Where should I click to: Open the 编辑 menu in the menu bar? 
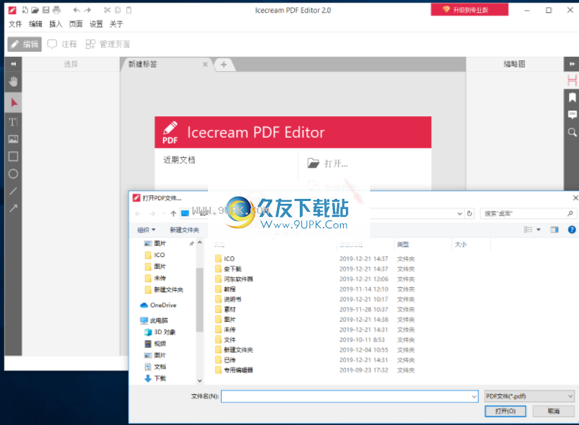pyautogui.click(x=35, y=24)
